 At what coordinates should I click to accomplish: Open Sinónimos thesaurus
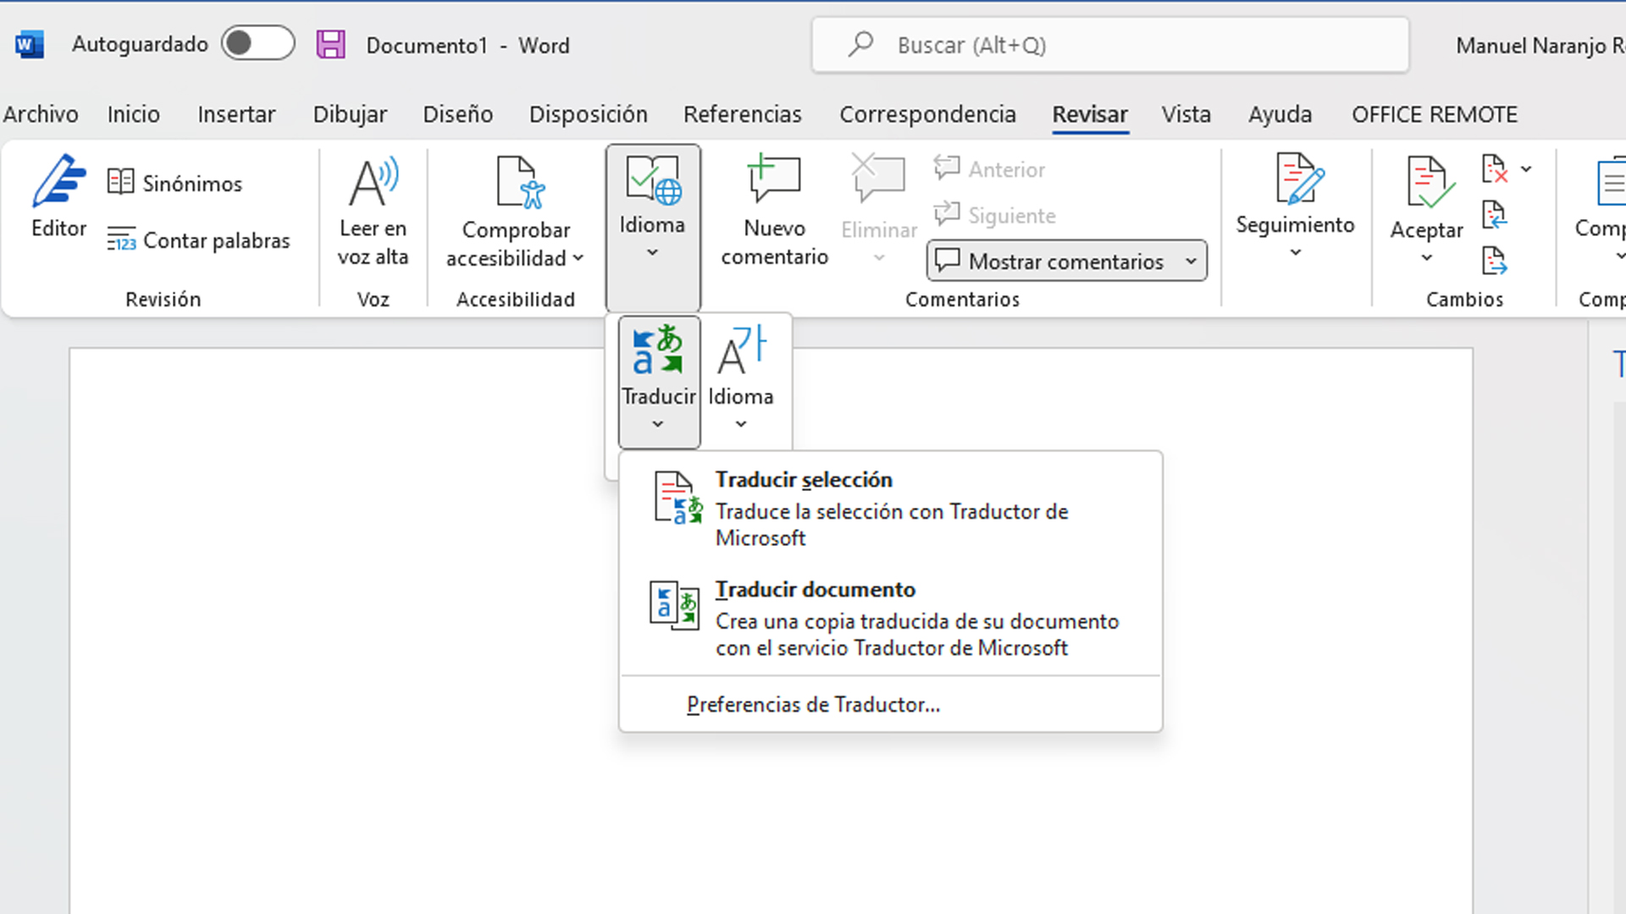175,183
